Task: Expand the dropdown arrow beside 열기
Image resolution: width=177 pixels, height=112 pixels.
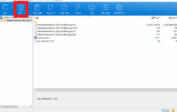Action: pyautogui.click(x=13, y=7)
